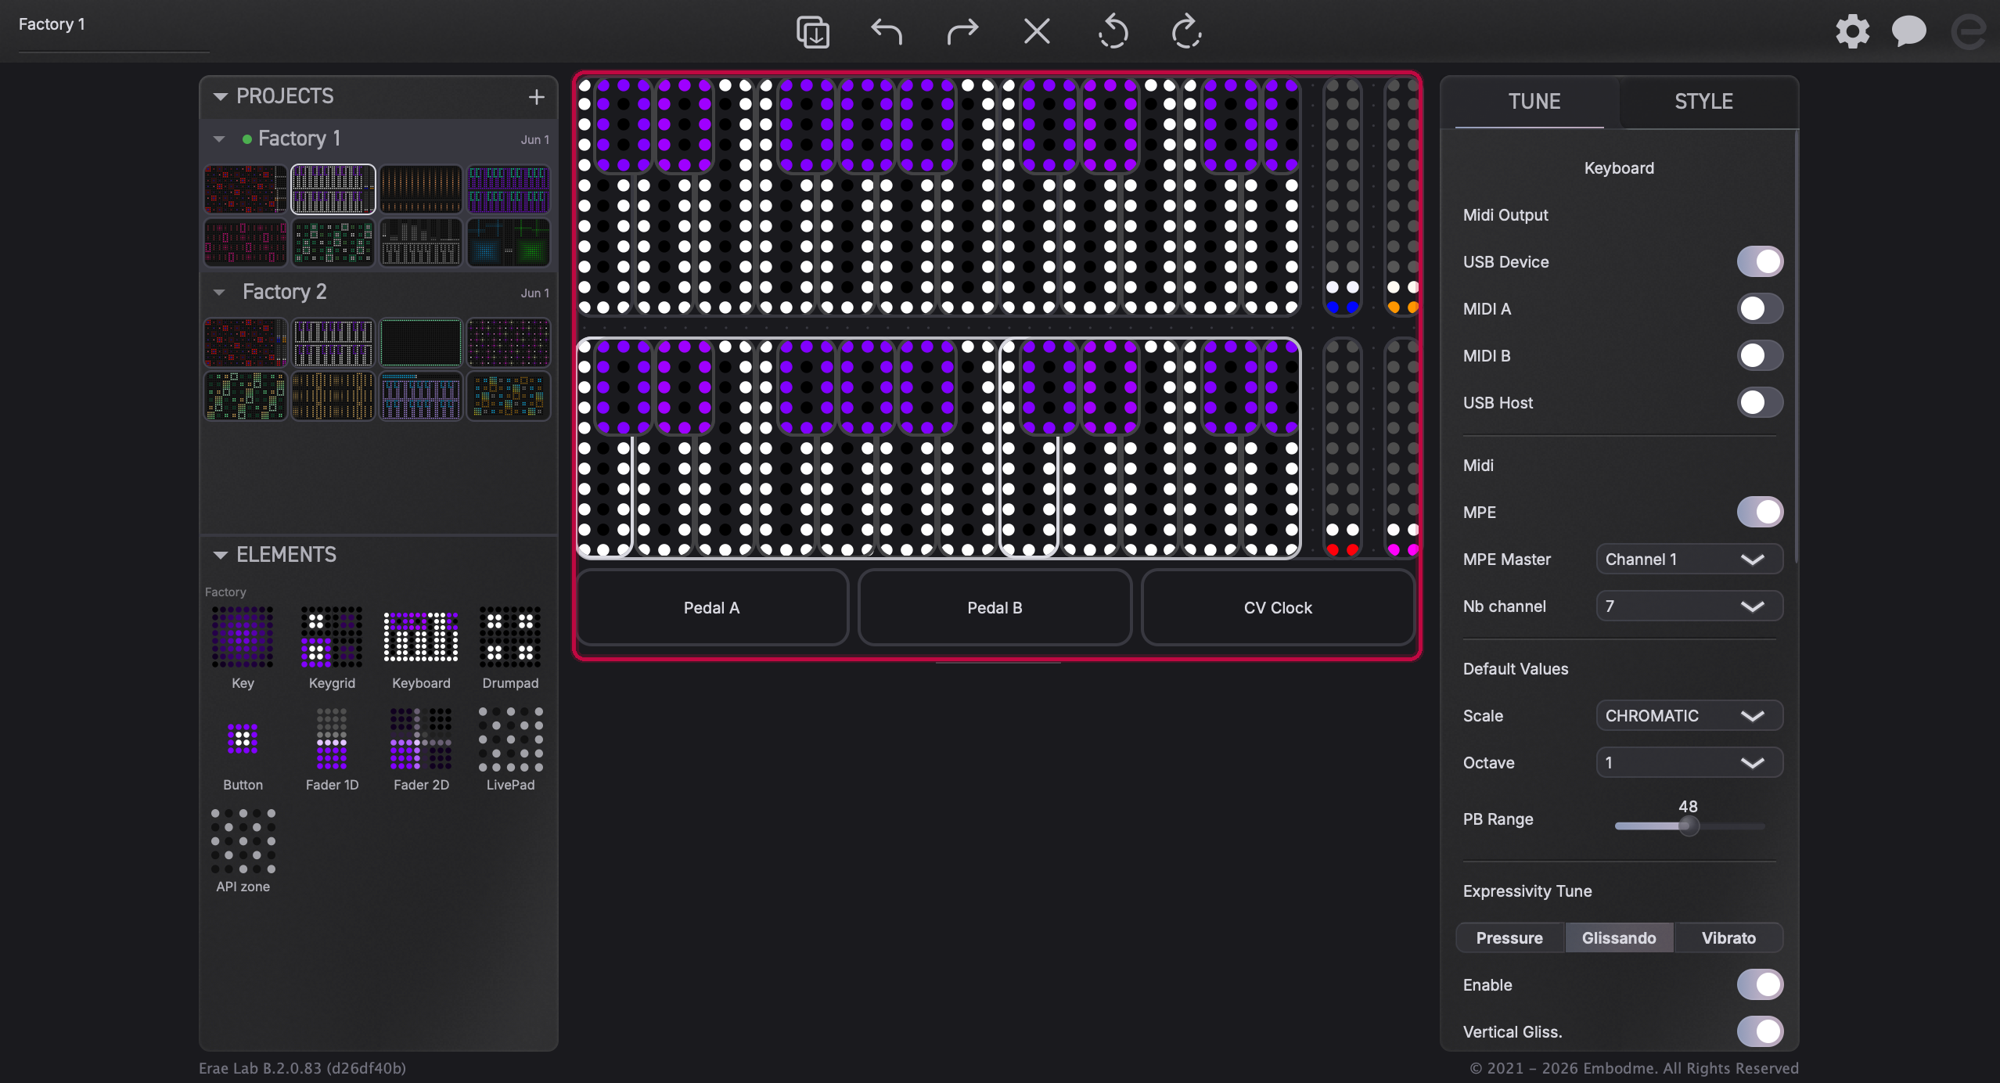Enable MIDI B output
The image size is (2000, 1083).
[1760, 355]
